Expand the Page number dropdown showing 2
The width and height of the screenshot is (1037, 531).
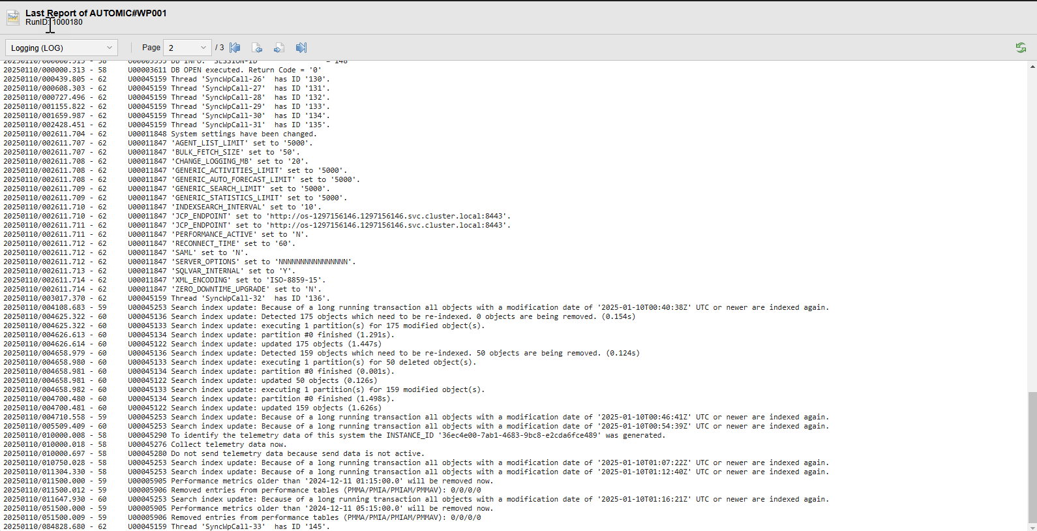[x=187, y=48]
